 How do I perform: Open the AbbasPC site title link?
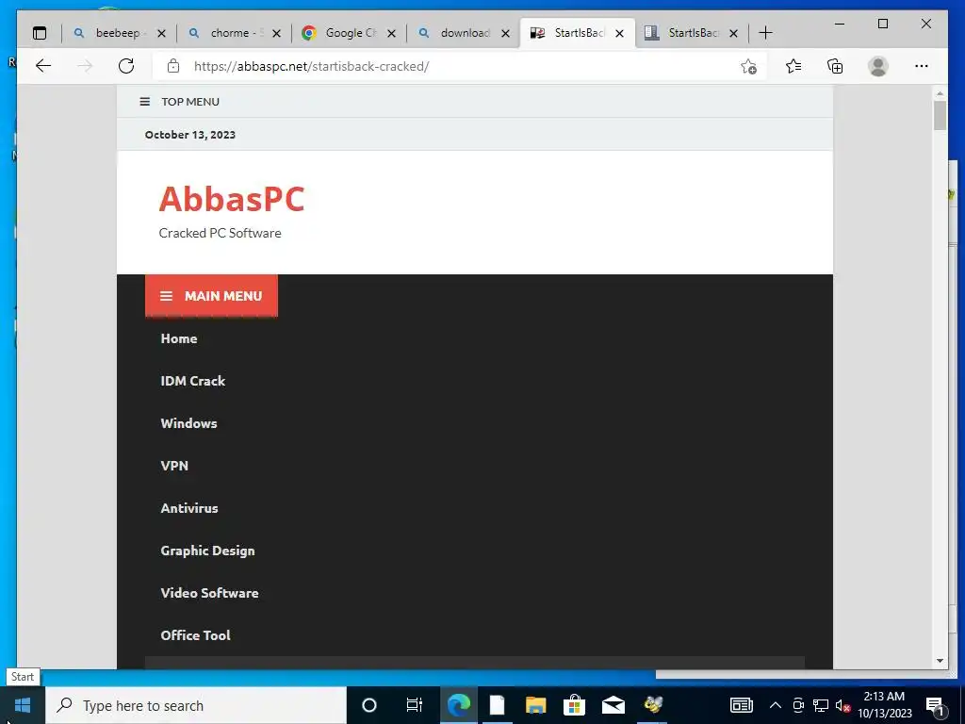tap(232, 199)
